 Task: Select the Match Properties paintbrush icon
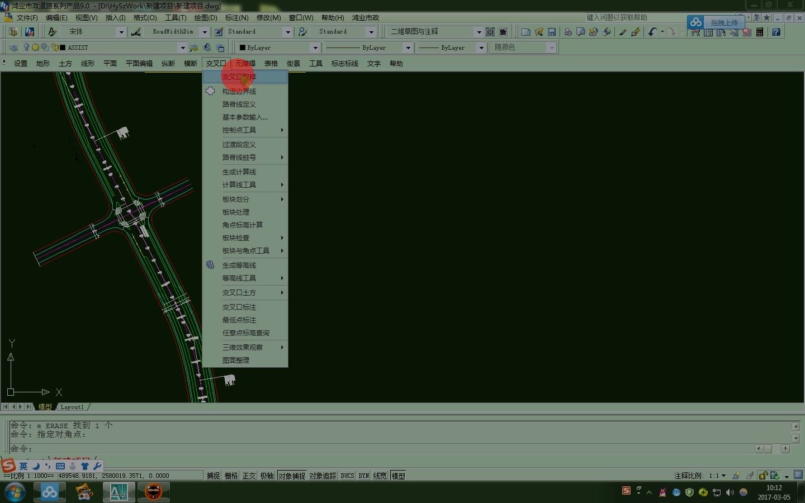(622, 32)
